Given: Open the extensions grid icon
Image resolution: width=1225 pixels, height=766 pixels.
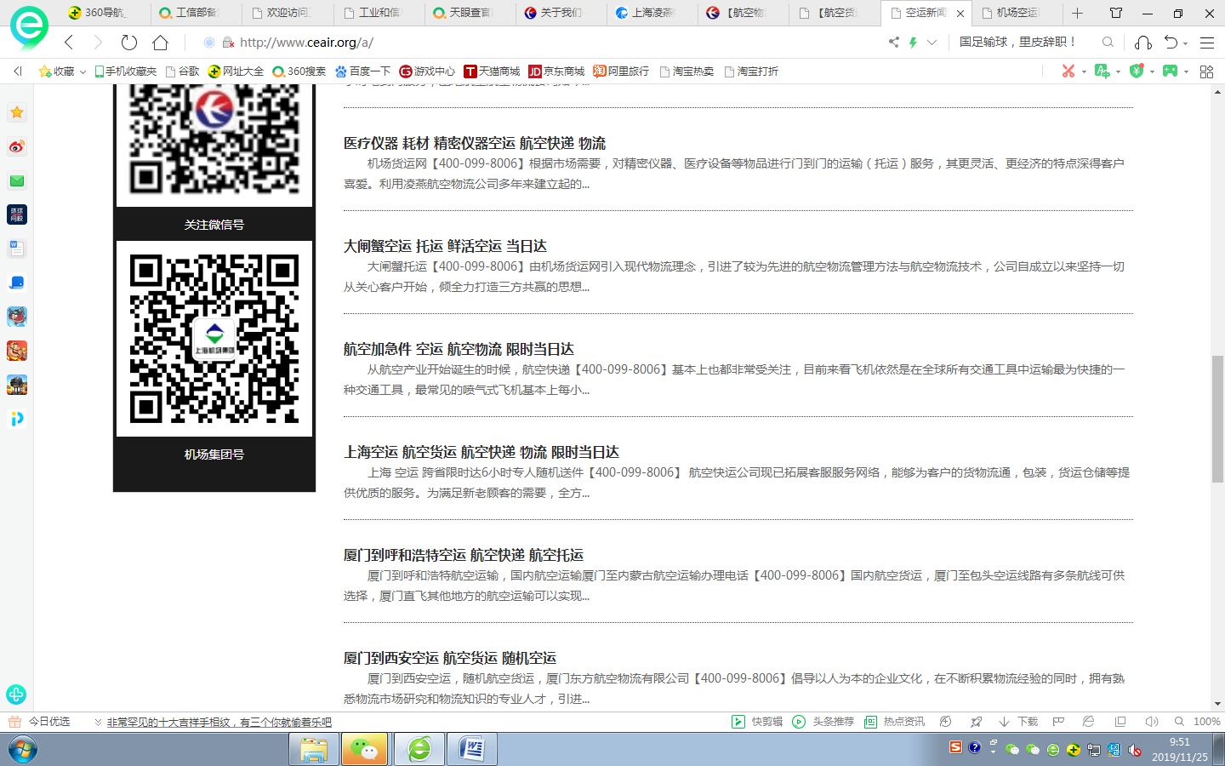Looking at the screenshot, I should pyautogui.click(x=1206, y=71).
